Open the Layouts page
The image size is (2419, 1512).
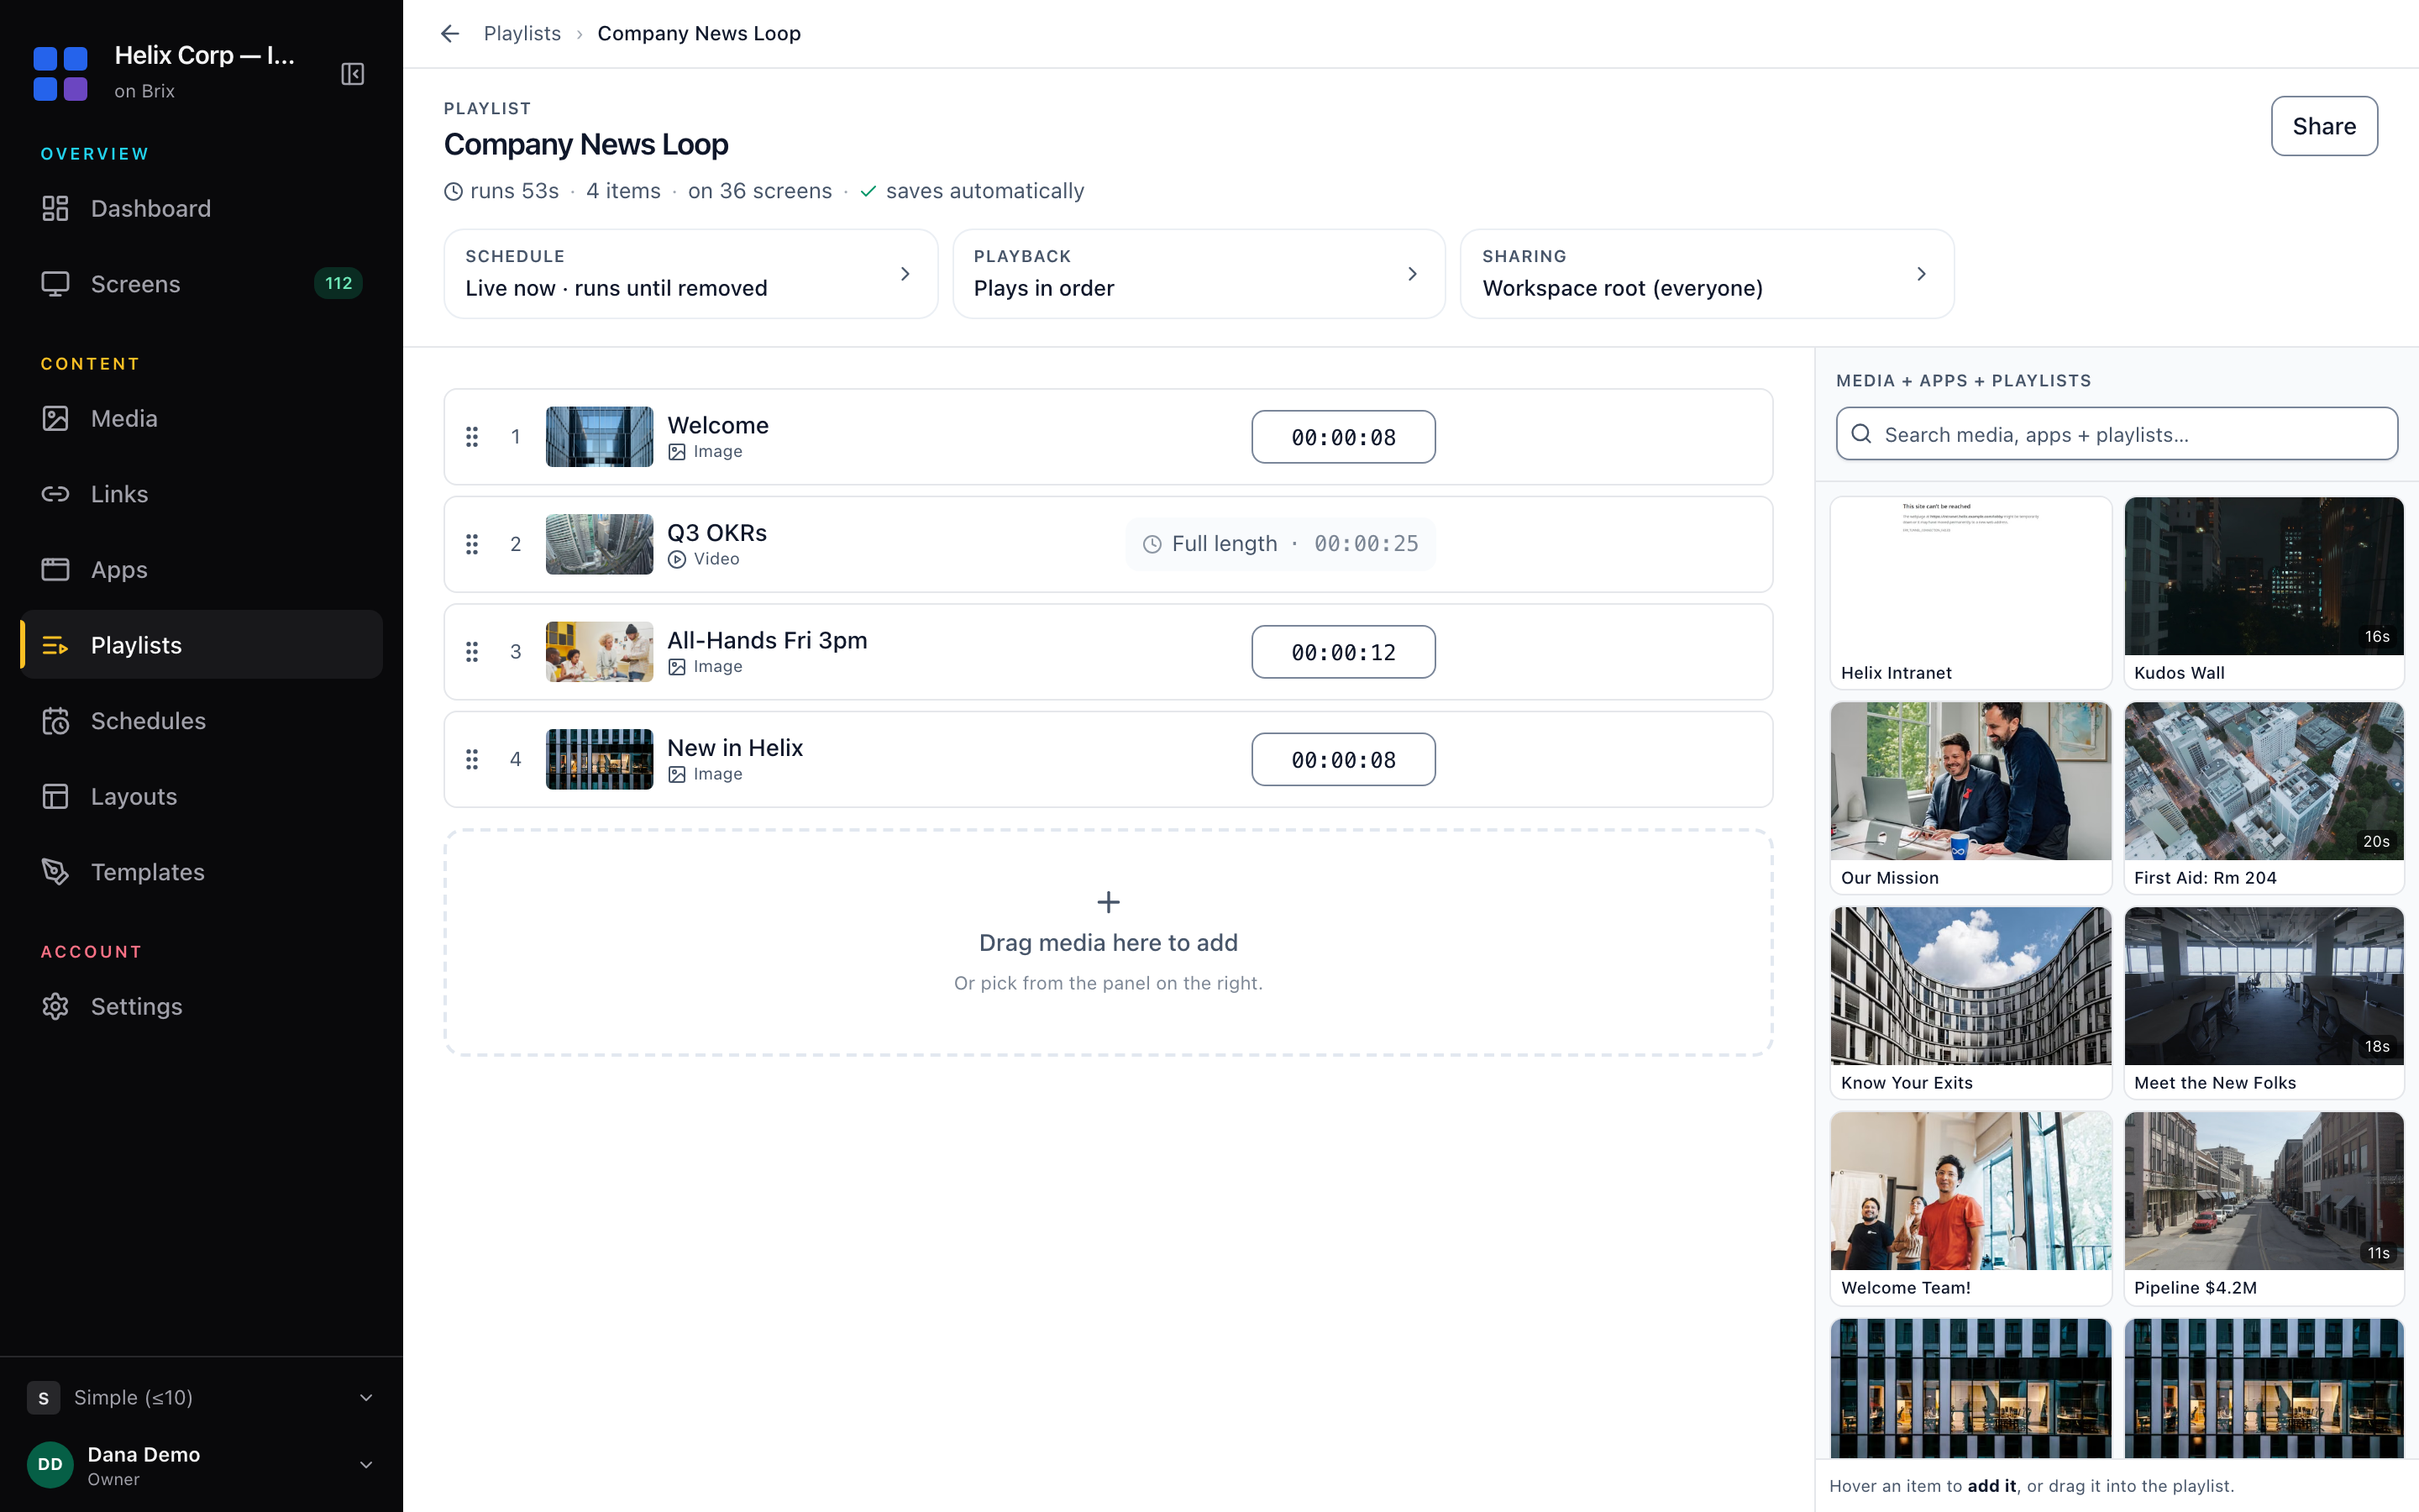(x=201, y=796)
